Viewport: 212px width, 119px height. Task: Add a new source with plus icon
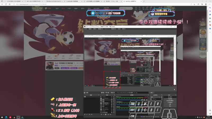coord(101,115)
